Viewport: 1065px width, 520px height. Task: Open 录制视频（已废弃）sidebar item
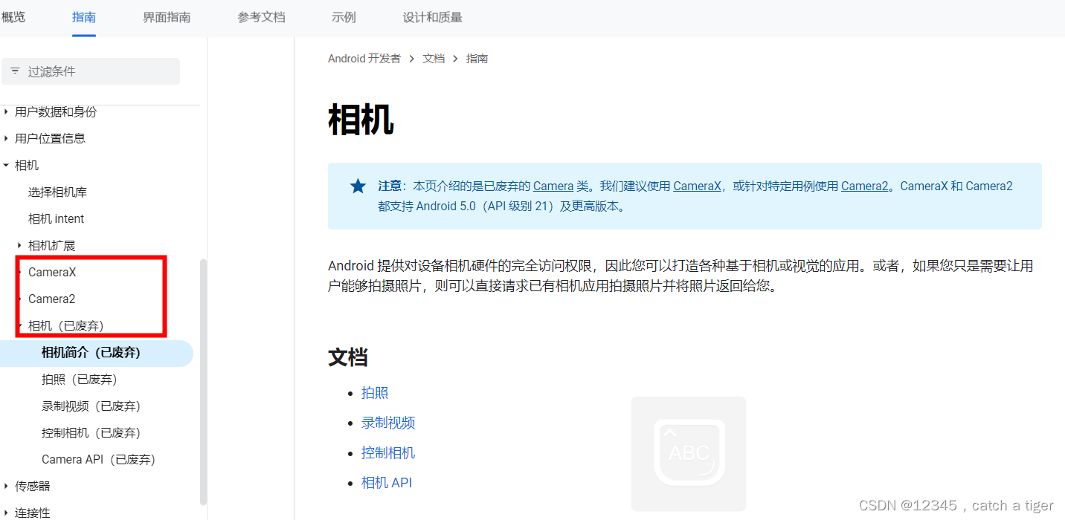click(91, 406)
